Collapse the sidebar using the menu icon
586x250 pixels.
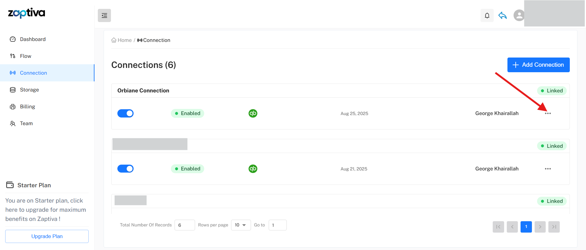coord(104,16)
